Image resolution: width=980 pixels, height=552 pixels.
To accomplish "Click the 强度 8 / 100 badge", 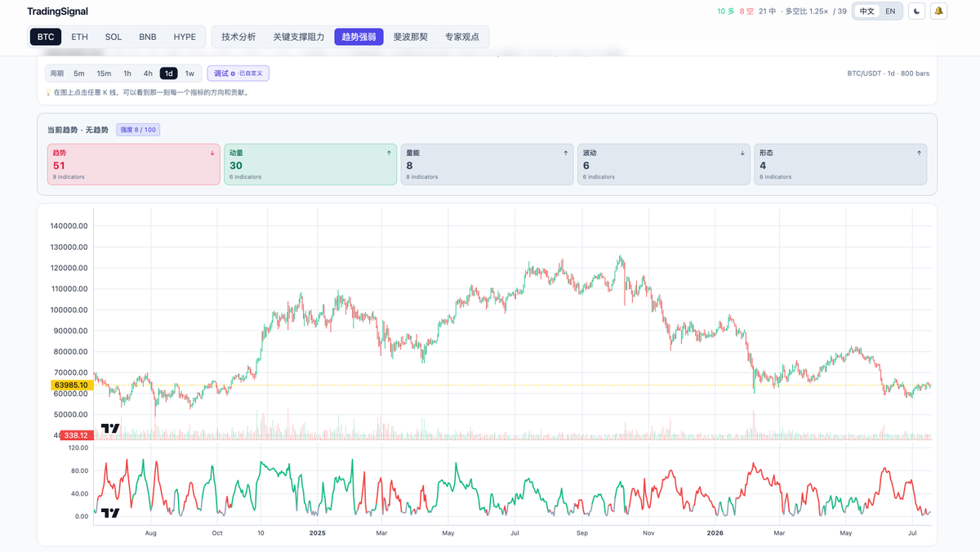I will (x=138, y=130).
